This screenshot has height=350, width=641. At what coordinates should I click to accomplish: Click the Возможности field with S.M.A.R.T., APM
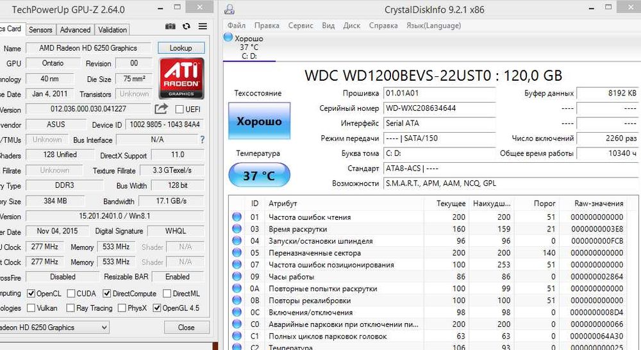[x=512, y=183]
